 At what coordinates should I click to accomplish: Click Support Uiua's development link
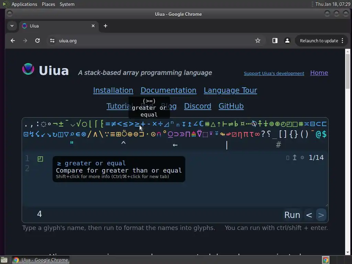click(274, 74)
